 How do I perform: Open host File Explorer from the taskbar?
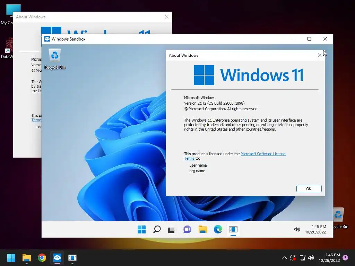click(26, 258)
